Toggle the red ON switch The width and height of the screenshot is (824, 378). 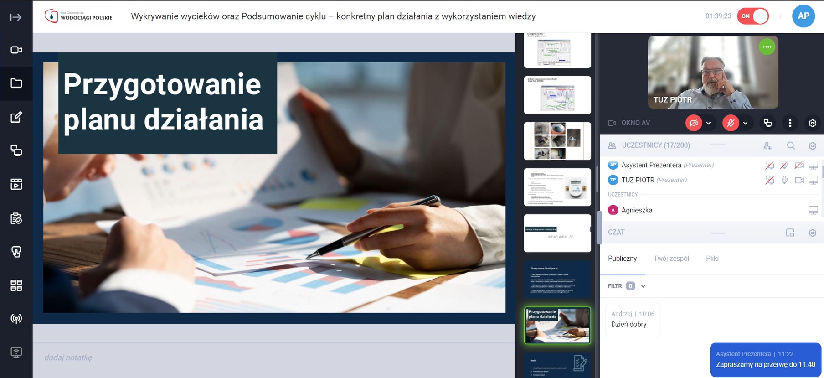tap(753, 16)
